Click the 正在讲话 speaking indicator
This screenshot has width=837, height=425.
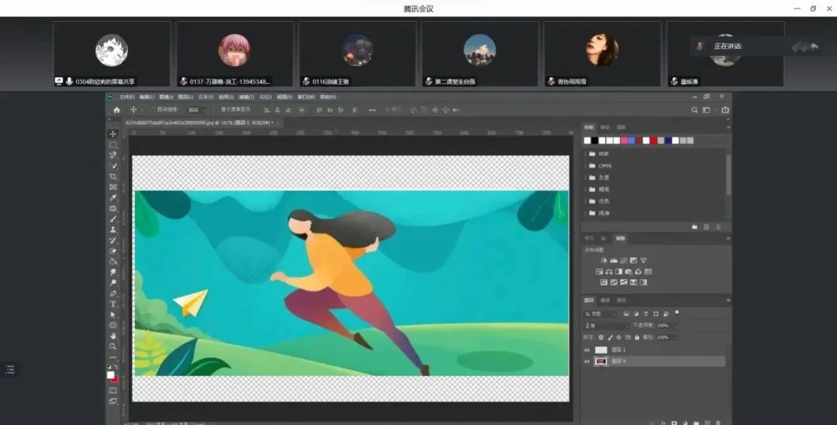(728, 47)
